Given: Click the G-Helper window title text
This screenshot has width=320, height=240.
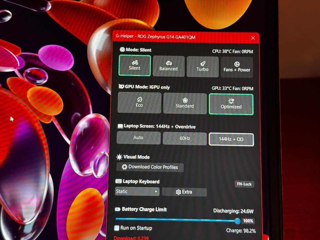Looking at the screenshot, I should coord(155,37).
